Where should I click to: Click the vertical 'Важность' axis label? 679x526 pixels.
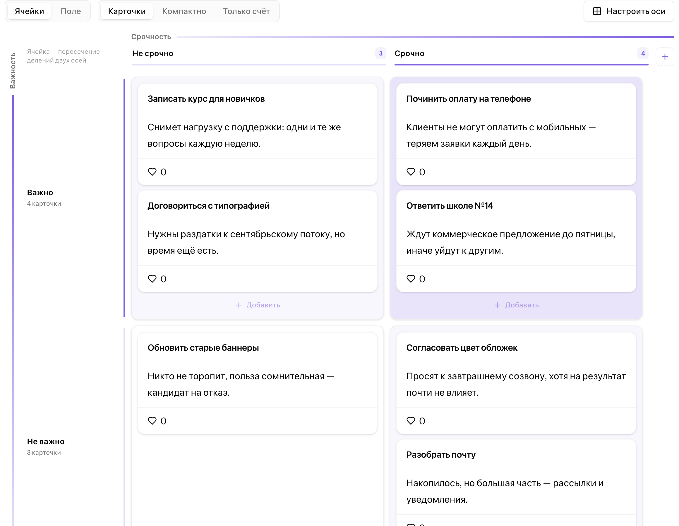13,71
